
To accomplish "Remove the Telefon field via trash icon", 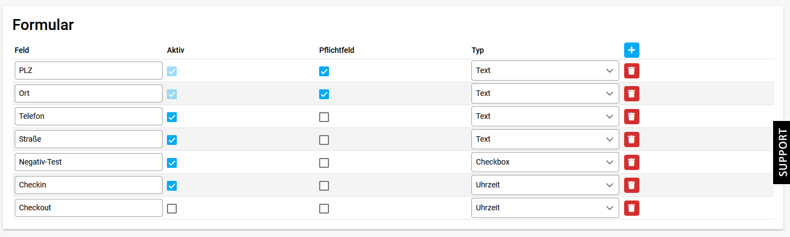I will coord(632,117).
